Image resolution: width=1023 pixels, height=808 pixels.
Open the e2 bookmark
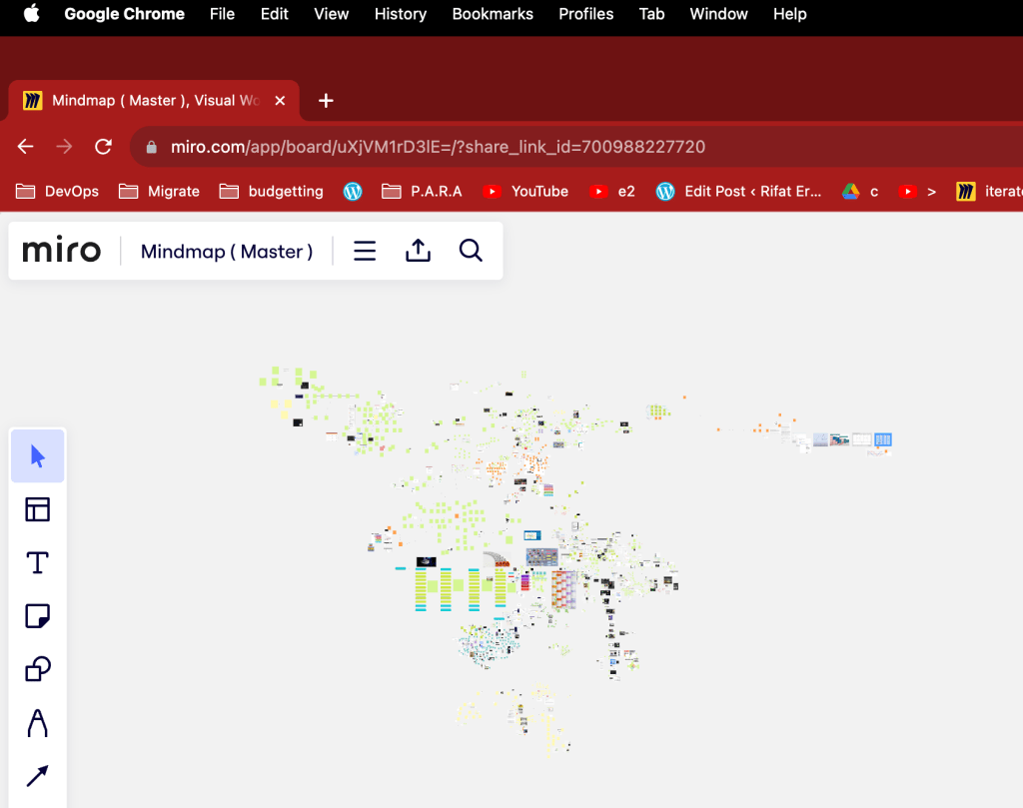point(612,192)
